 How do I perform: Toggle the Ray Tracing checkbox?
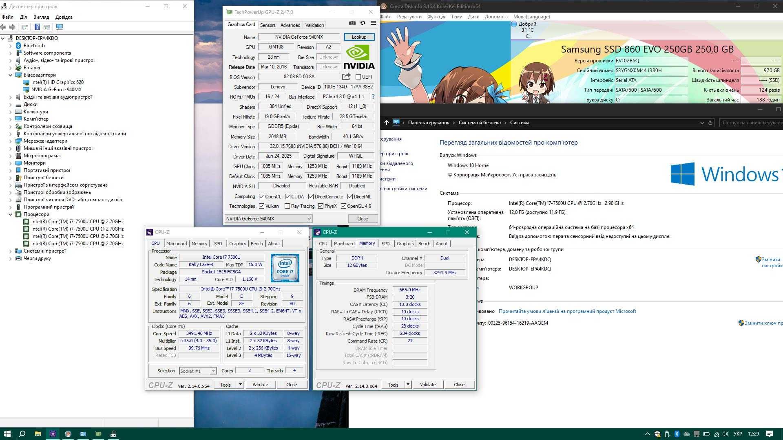click(287, 206)
